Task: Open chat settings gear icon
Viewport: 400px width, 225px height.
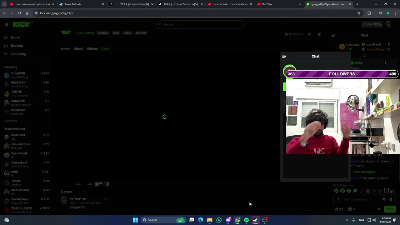Action: coord(379,209)
